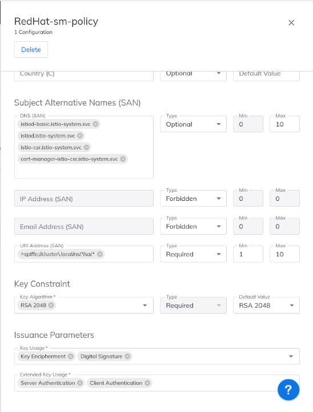The image size is (313, 412).
Task: Click the Email Address (SAN) field
Action: coord(84,226)
